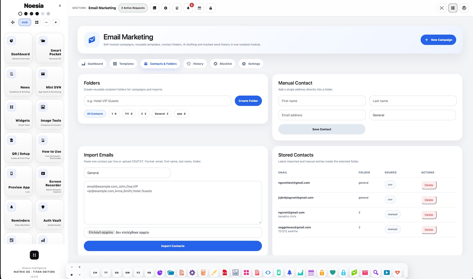The image size is (473, 279).
Task: Open the calculator icon in top toolbar
Action: point(177,8)
